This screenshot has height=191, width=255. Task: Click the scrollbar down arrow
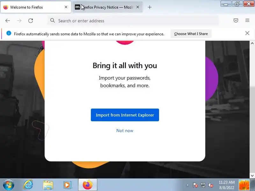pyautogui.click(x=252, y=176)
